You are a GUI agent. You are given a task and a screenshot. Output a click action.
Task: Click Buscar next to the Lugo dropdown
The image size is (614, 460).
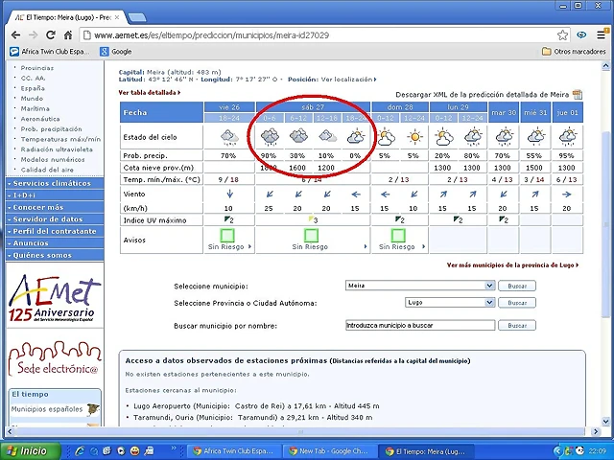coord(517,303)
